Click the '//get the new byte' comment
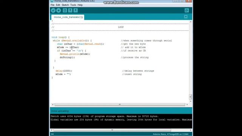 coord(133,44)
